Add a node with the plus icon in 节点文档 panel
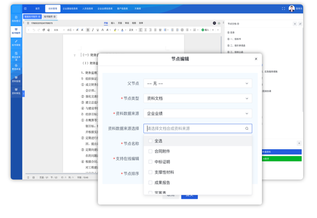Viewport: 317px width, 218px height. [x=295, y=24]
